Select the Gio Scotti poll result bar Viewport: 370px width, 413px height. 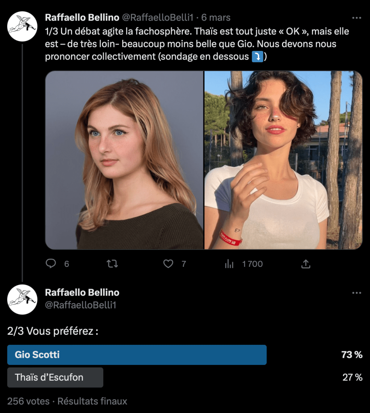pyautogui.click(x=137, y=355)
